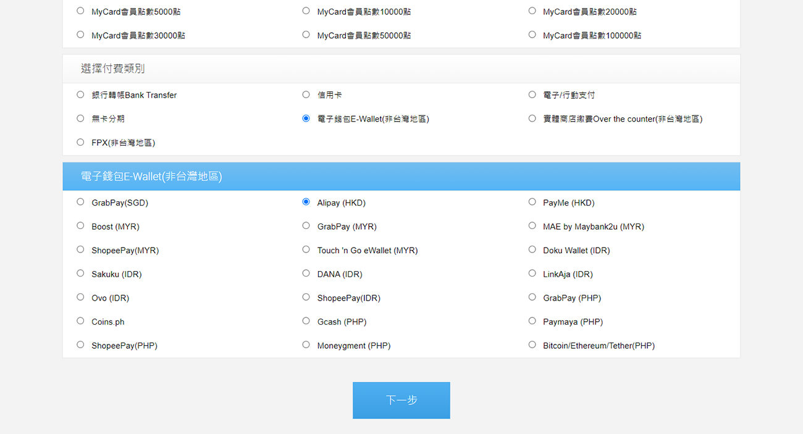Click the blue 電子錢包E-Wallet section header
Image resolution: width=803 pixels, height=434 pixels.
pos(401,177)
